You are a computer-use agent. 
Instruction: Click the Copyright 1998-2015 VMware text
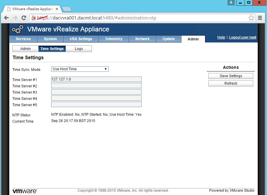click(x=123, y=191)
